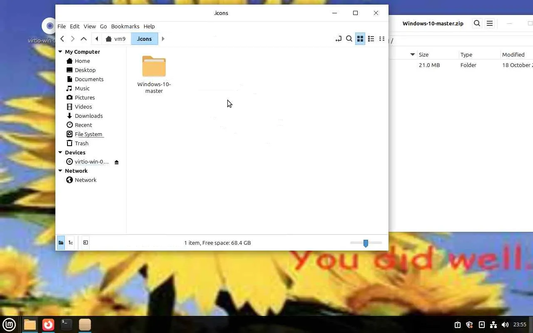Eject the virtio-win device
The image size is (533, 333).
117,162
